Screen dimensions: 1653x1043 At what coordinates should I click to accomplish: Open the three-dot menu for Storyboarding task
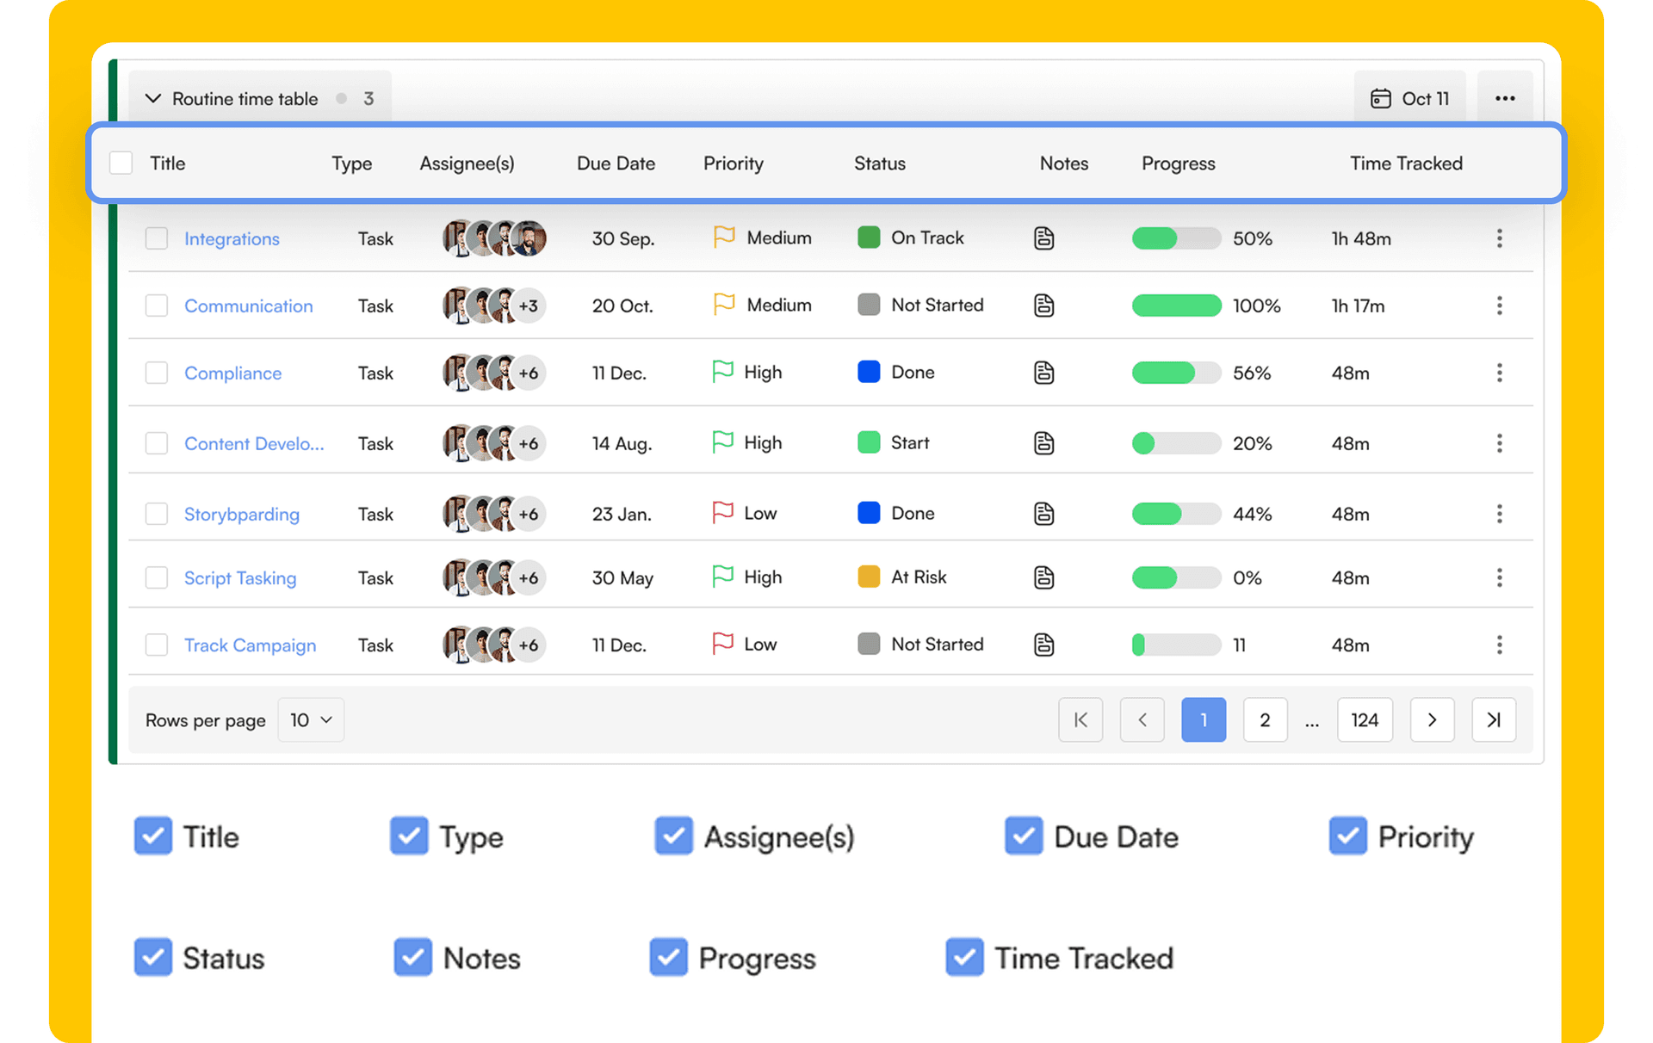click(1500, 514)
